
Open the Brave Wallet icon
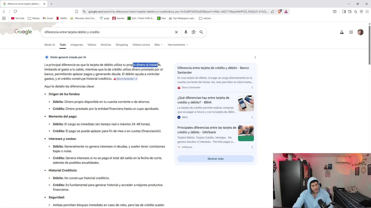[350, 12]
